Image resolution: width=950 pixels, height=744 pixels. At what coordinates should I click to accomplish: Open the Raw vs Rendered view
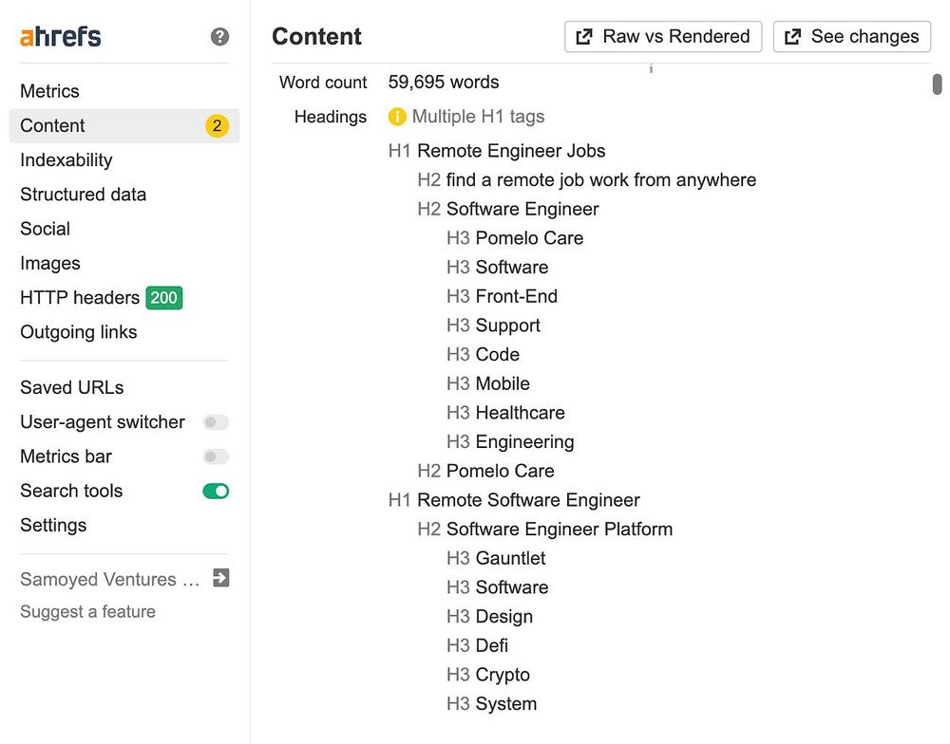[663, 36]
